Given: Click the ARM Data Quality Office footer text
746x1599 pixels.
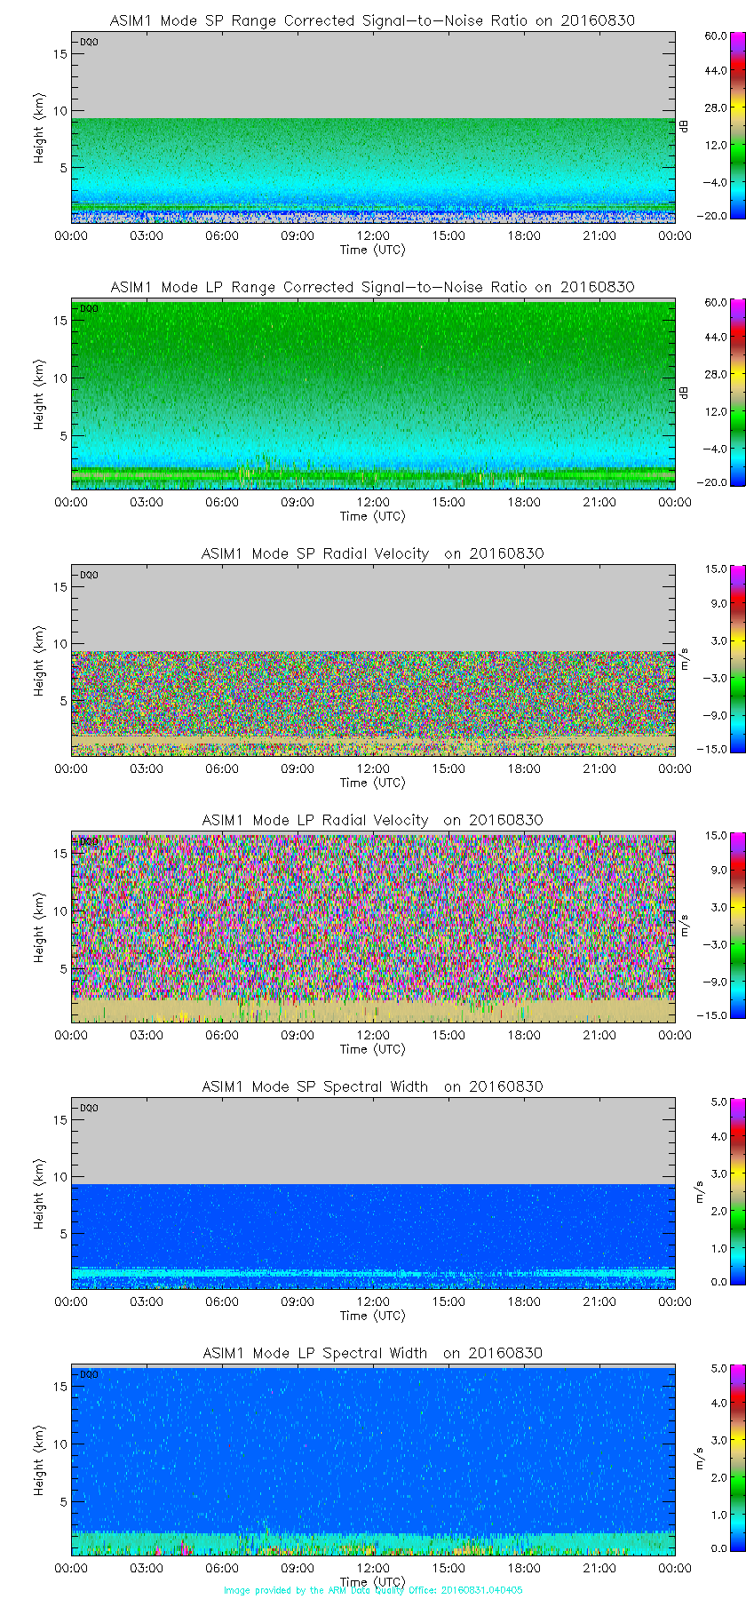Looking at the screenshot, I should (x=373, y=1590).
